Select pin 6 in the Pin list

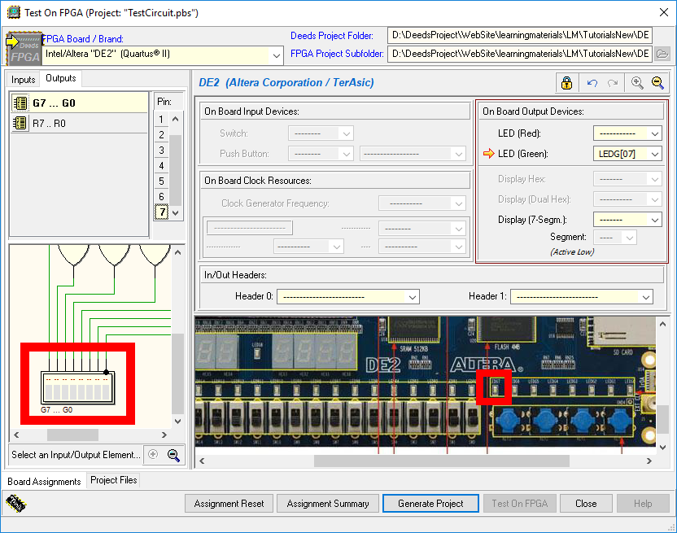click(x=161, y=197)
